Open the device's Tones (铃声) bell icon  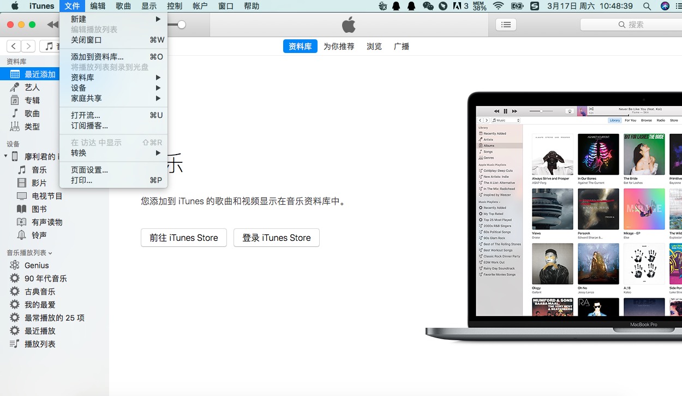22,235
